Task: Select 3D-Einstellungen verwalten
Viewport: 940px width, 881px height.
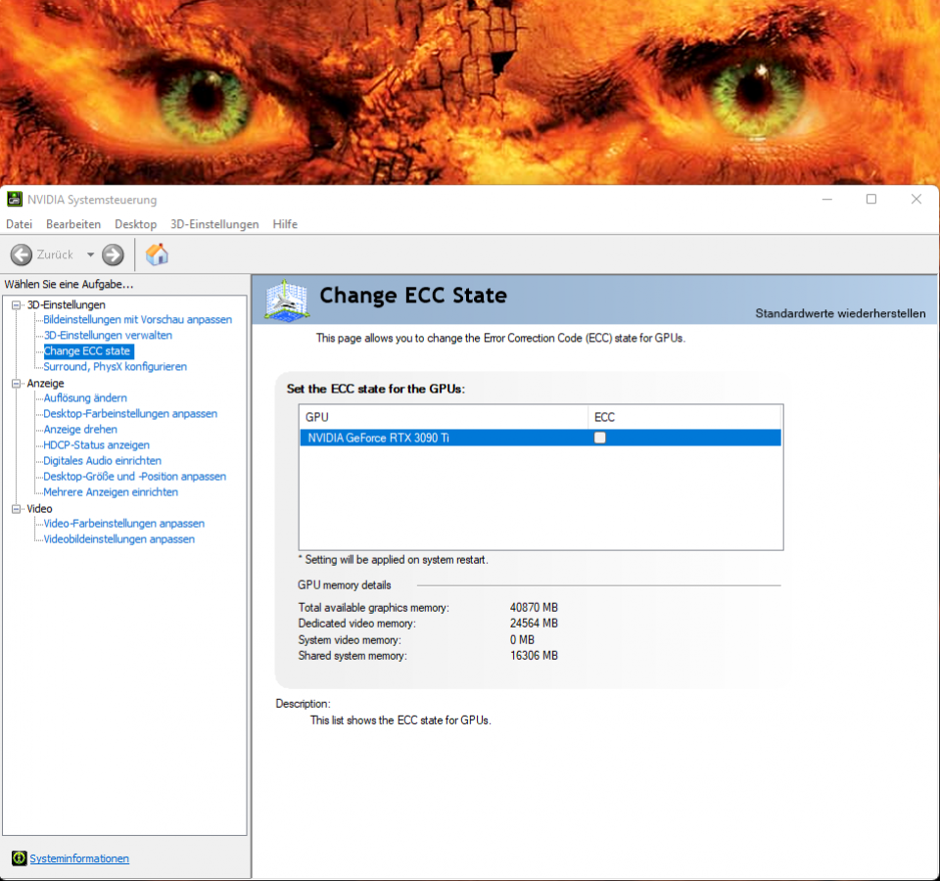Action: pyautogui.click(x=108, y=335)
